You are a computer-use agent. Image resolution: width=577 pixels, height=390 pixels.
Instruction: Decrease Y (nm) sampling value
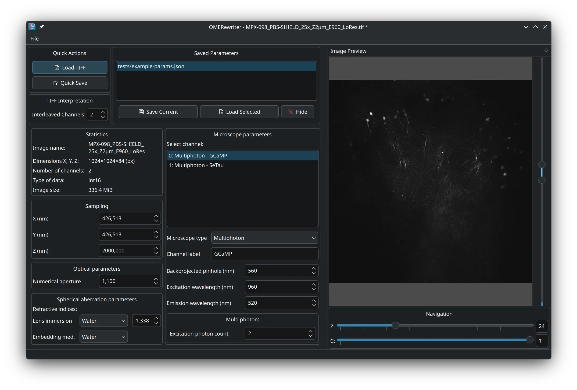(156, 237)
